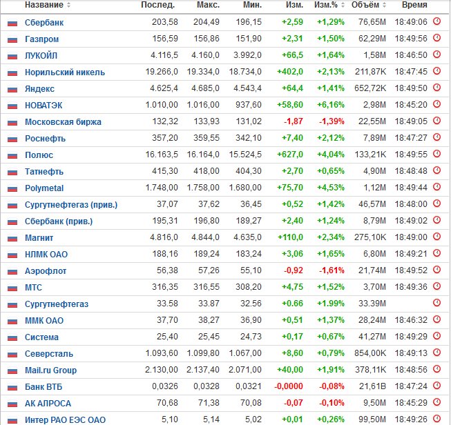Click the clock icon in Система row
451x425 pixels.
click(436, 336)
